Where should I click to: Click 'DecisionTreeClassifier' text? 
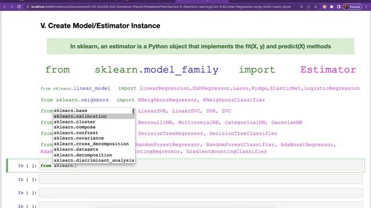click(243, 133)
